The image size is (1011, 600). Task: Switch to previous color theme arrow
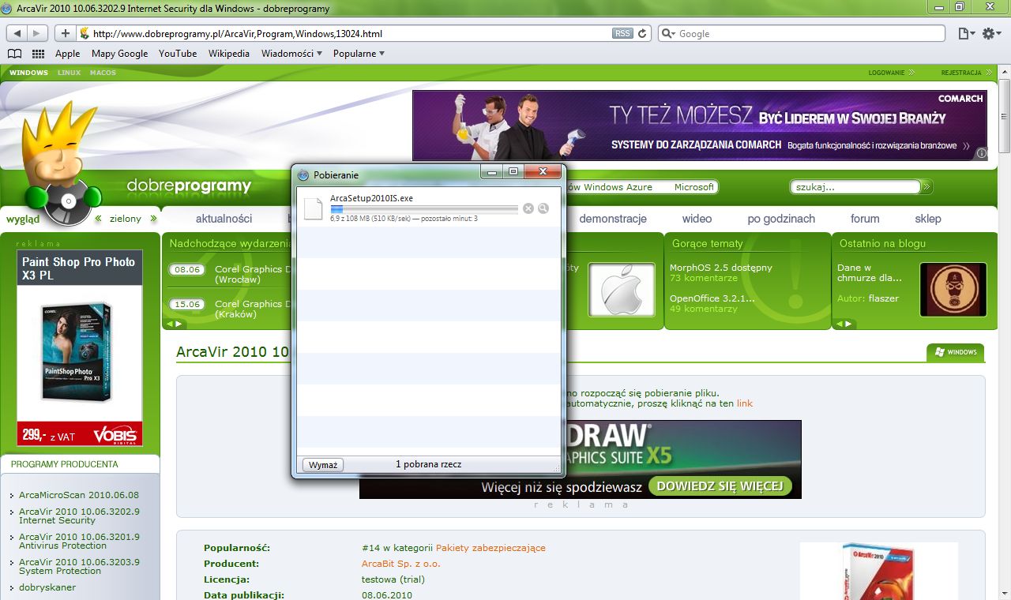[x=99, y=219]
